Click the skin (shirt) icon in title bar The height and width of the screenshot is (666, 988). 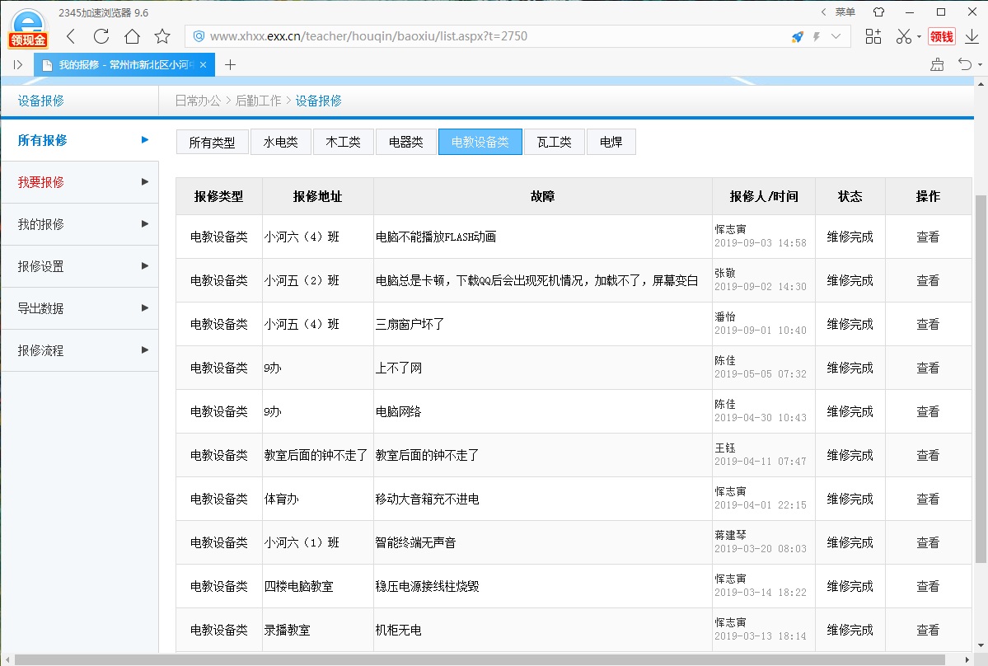click(x=878, y=12)
